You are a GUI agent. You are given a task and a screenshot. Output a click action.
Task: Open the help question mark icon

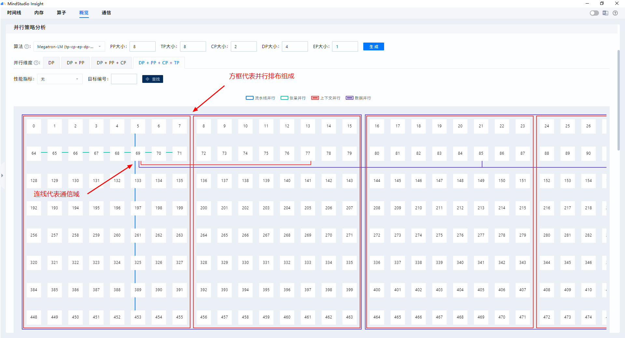click(x=615, y=13)
